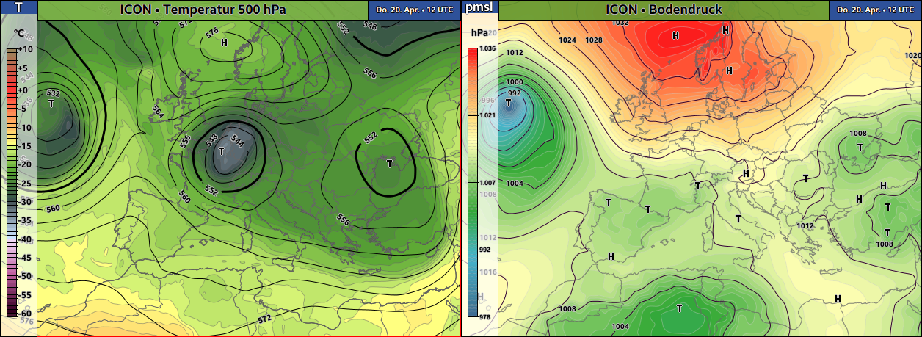Click the T marker inside the eastern 552 contour
This screenshot has height=337, width=922.
pos(388,162)
